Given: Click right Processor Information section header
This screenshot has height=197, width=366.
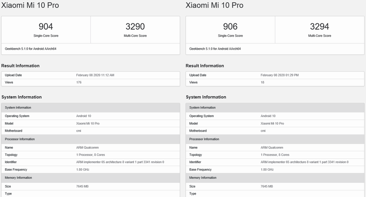Looking at the screenshot, I should 275,139.
